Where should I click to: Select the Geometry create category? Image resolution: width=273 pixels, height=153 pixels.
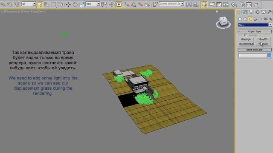click(x=240, y=19)
